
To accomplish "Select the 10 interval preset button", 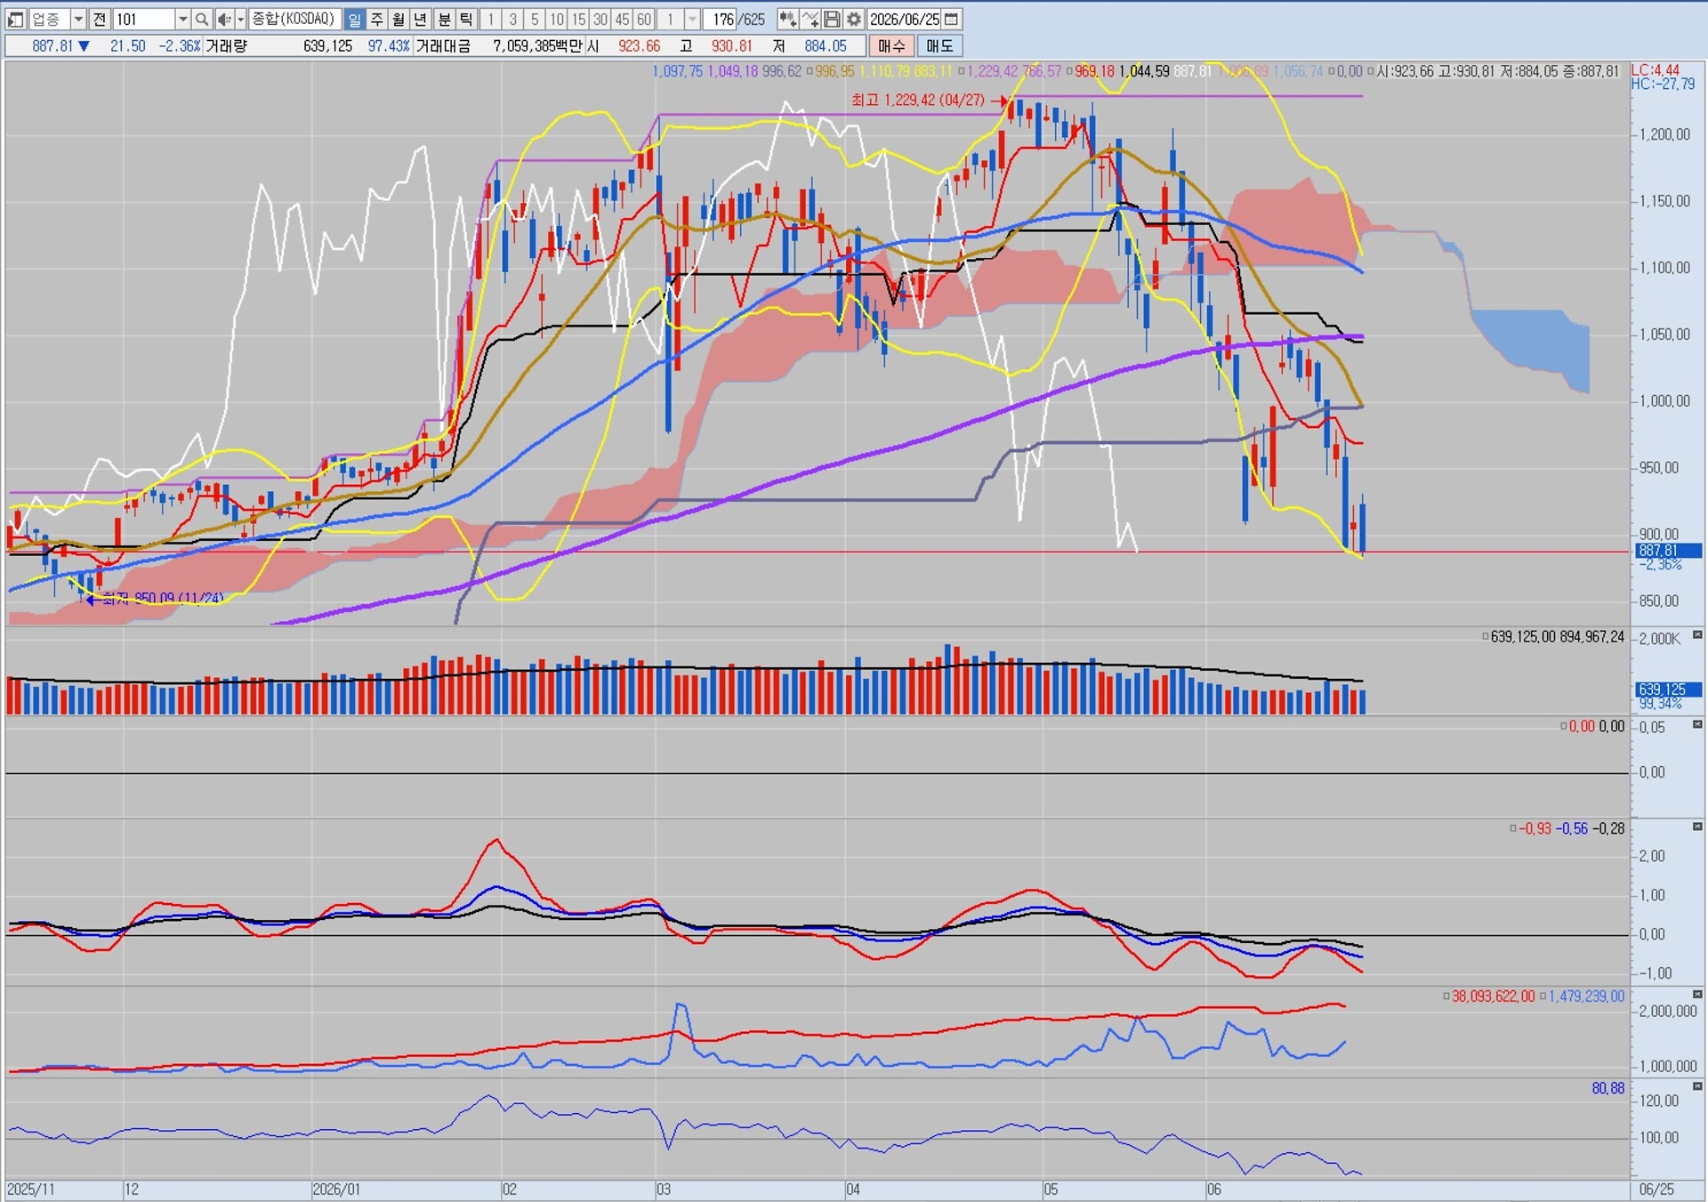I will click(557, 19).
